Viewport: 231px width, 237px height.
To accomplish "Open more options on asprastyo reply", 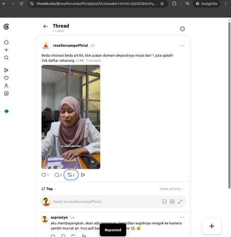I will 182,218.
